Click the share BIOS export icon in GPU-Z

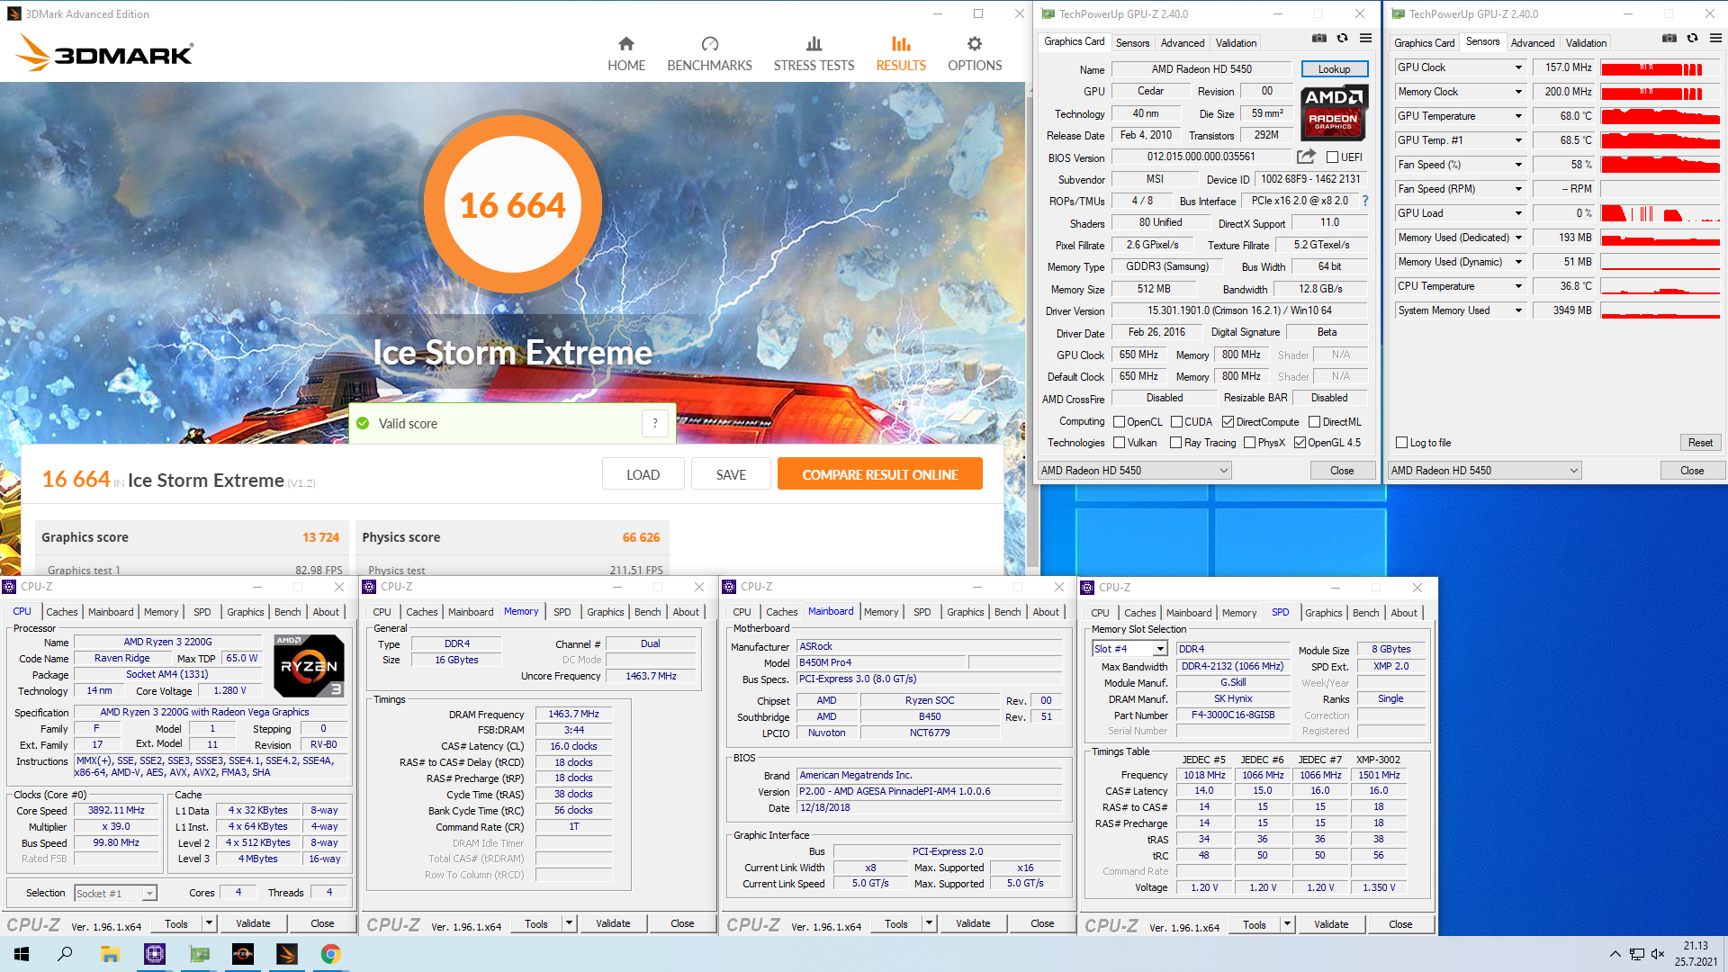pos(1306,157)
